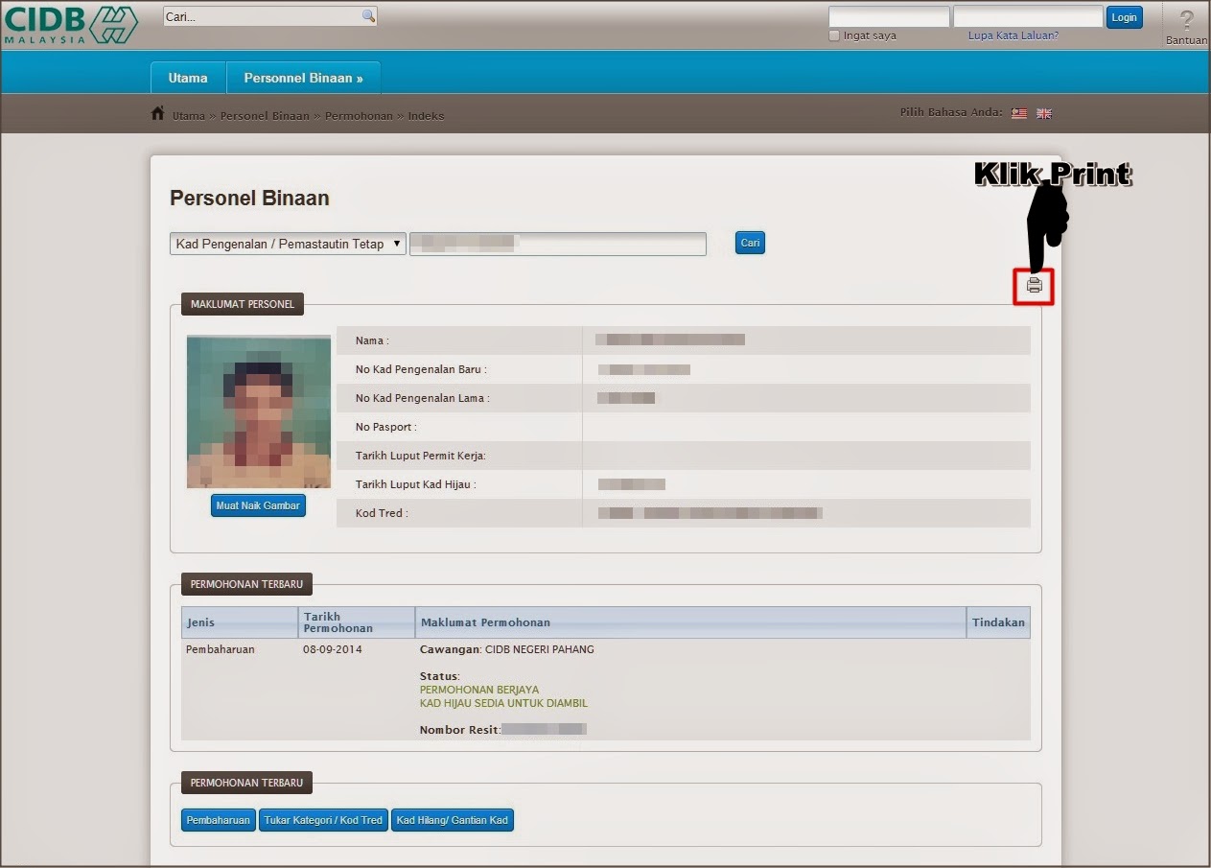
Task: Click the Nombor Resit label
Action: 460,730
